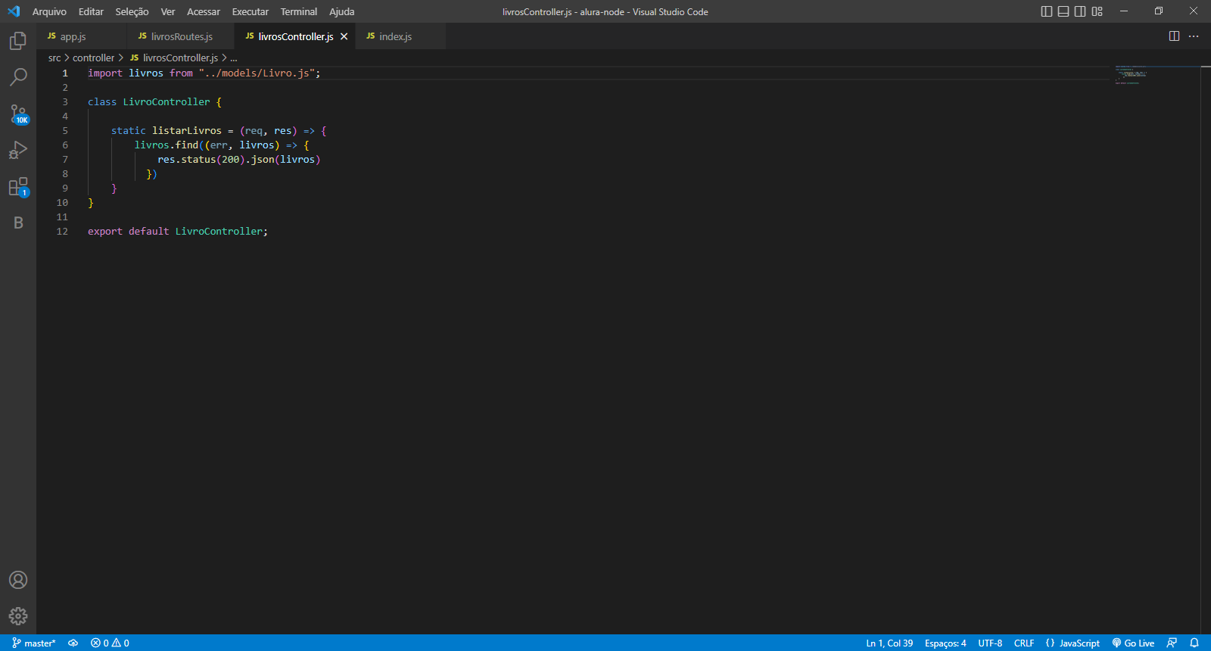Open the Accounts menu
The width and height of the screenshot is (1211, 651).
click(x=18, y=580)
